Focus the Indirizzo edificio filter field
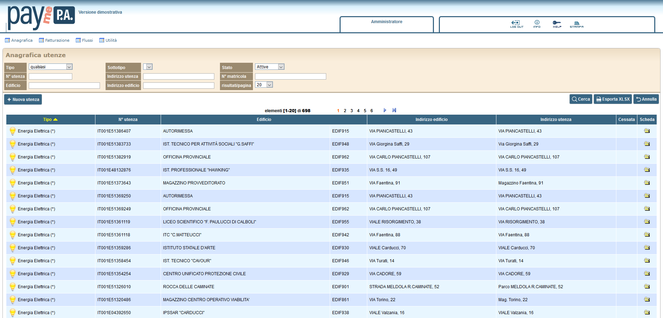Viewport: 663px width, 318px height. 179,85
